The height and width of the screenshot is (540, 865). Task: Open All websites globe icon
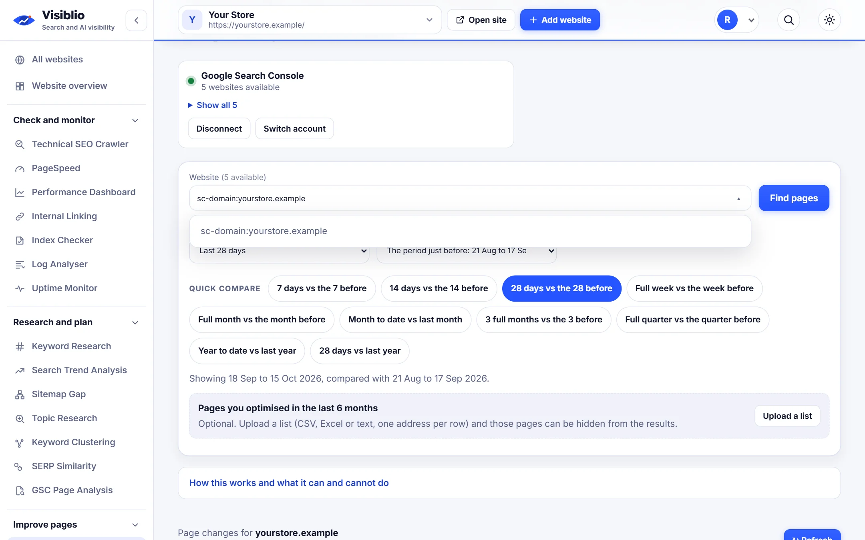point(20,60)
